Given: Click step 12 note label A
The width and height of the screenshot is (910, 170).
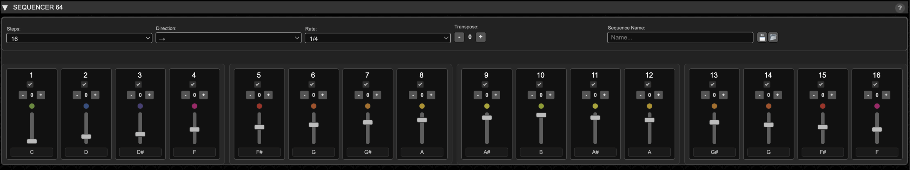Looking at the screenshot, I should pyautogui.click(x=649, y=152).
